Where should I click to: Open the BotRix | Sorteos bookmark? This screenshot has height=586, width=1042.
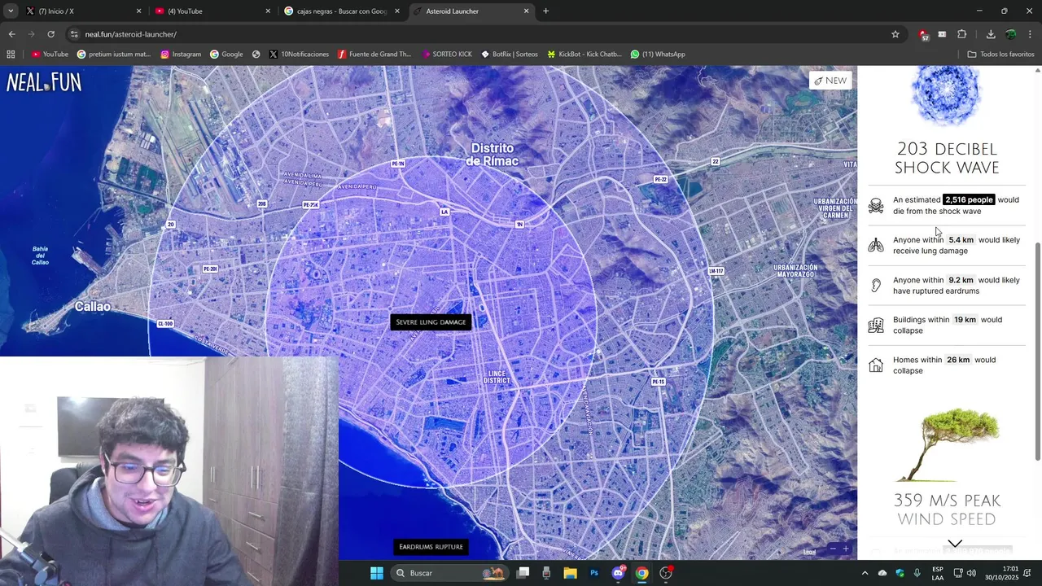(x=510, y=55)
